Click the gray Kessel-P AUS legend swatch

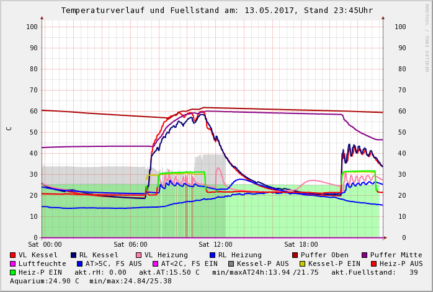coord(231,263)
